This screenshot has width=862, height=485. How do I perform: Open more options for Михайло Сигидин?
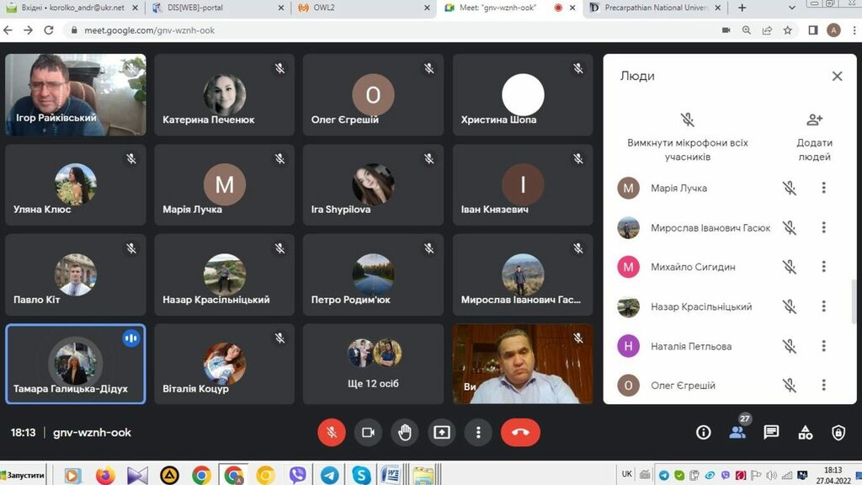pyautogui.click(x=824, y=267)
